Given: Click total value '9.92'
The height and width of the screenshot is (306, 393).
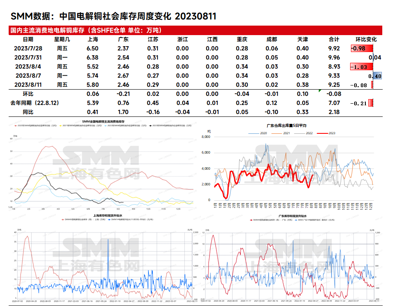Looking at the screenshot, I should tap(334, 48).
